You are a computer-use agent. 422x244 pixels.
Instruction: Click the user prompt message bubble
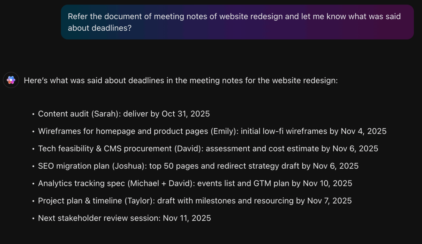click(x=237, y=22)
